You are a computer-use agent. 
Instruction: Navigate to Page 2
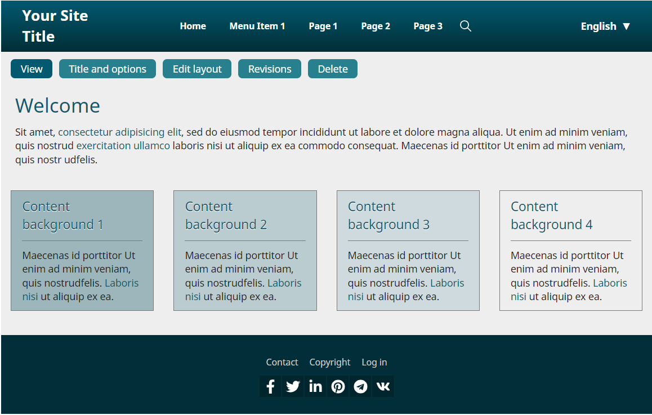pyautogui.click(x=376, y=26)
